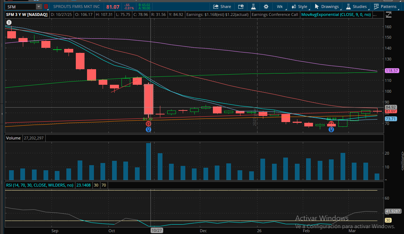404x234 pixels.
Task: Click the $1.22 earnings label on chart
Action: coord(148,119)
